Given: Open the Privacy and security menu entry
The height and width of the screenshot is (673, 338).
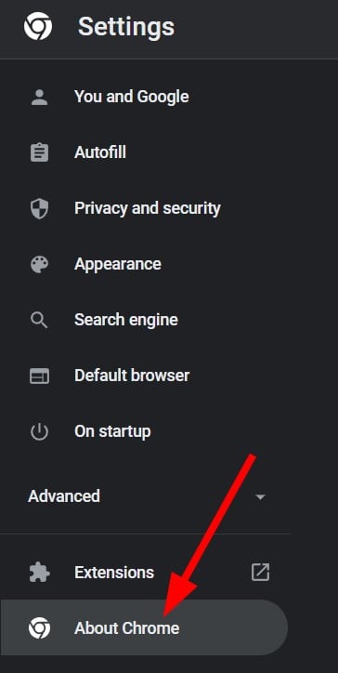Looking at the screenshot, I should [148, 208].
